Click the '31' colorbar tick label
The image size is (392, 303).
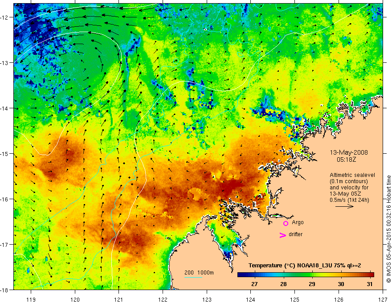click(369, 284)
